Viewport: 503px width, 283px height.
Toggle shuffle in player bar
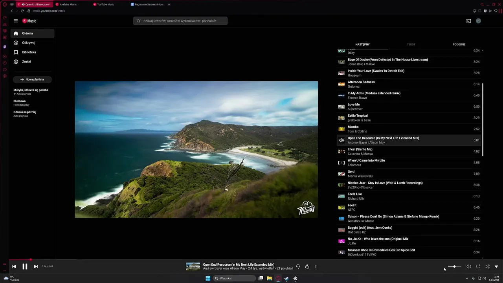487,266
